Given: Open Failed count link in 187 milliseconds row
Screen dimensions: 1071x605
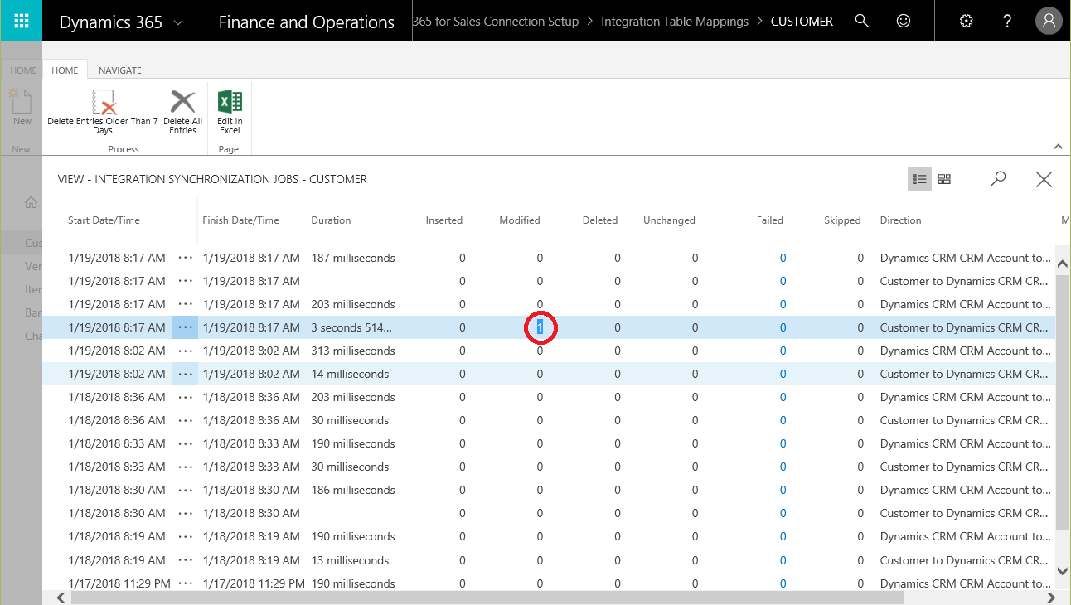Looking at the screenshot, I should coord(783,258).
